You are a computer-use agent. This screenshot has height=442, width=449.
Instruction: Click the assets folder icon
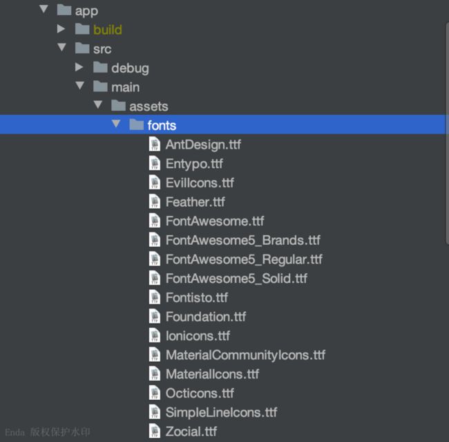[118, 106]
